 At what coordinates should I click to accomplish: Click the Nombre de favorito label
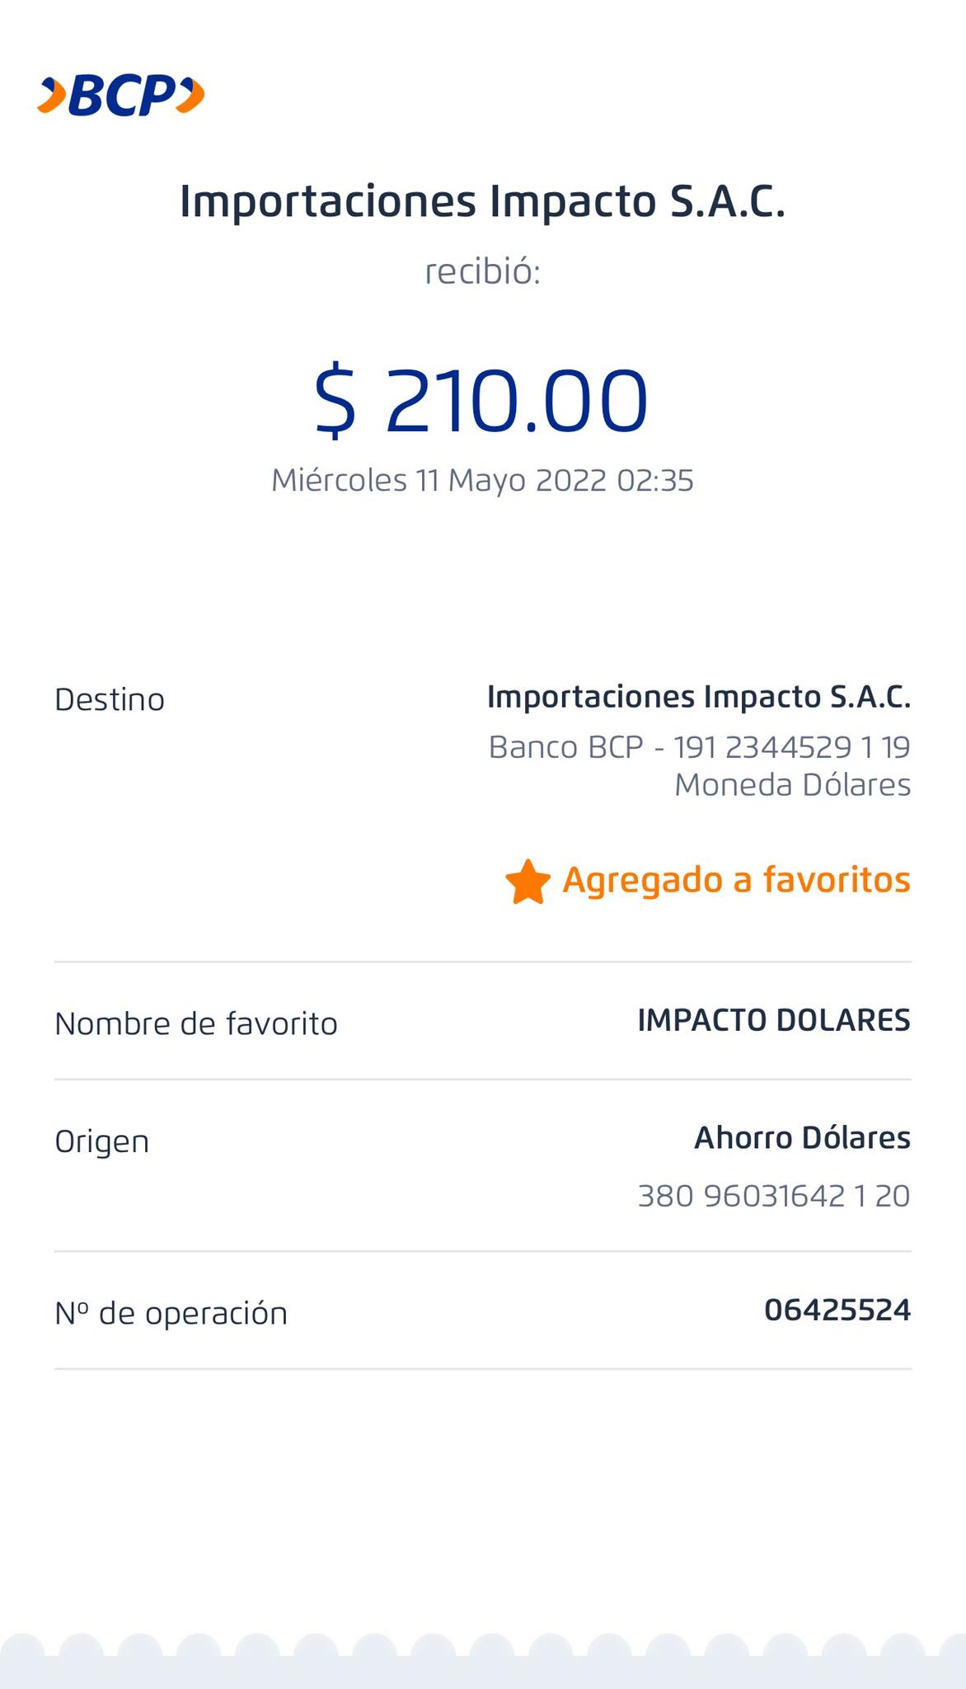pos(196,1023)
